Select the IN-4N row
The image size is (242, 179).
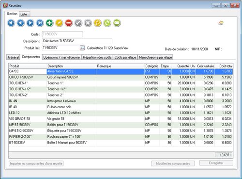click(121, 101)
